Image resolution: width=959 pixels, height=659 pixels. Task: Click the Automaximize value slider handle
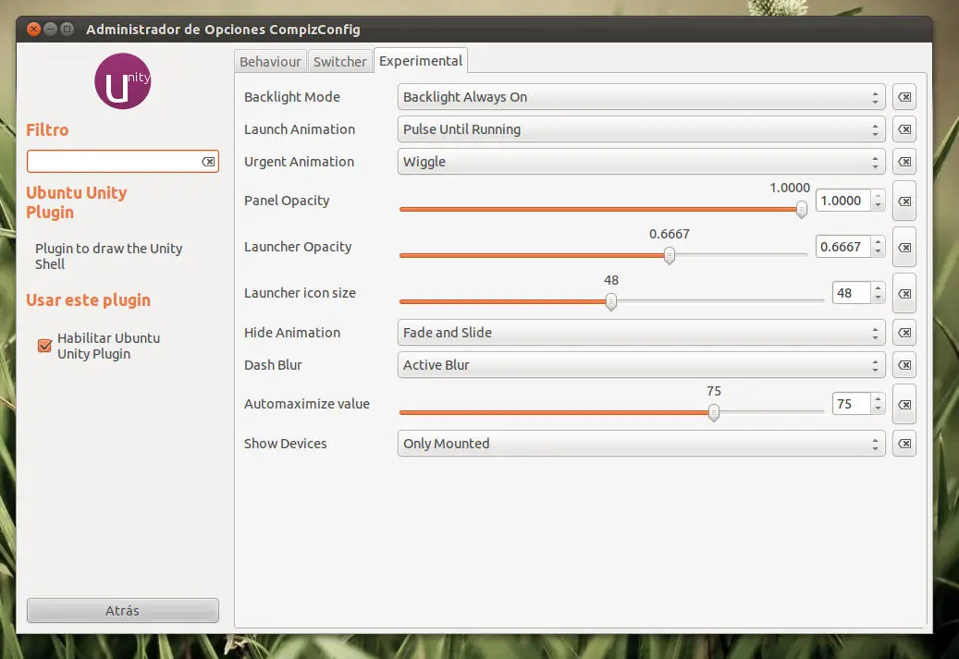(714, 412)
